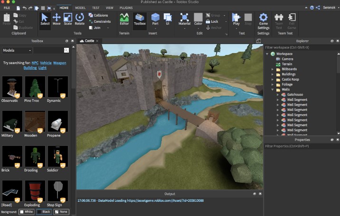Click the Toolbox search magnifier
This screenshot has width=340, height=216.
(x=66, y=50)
